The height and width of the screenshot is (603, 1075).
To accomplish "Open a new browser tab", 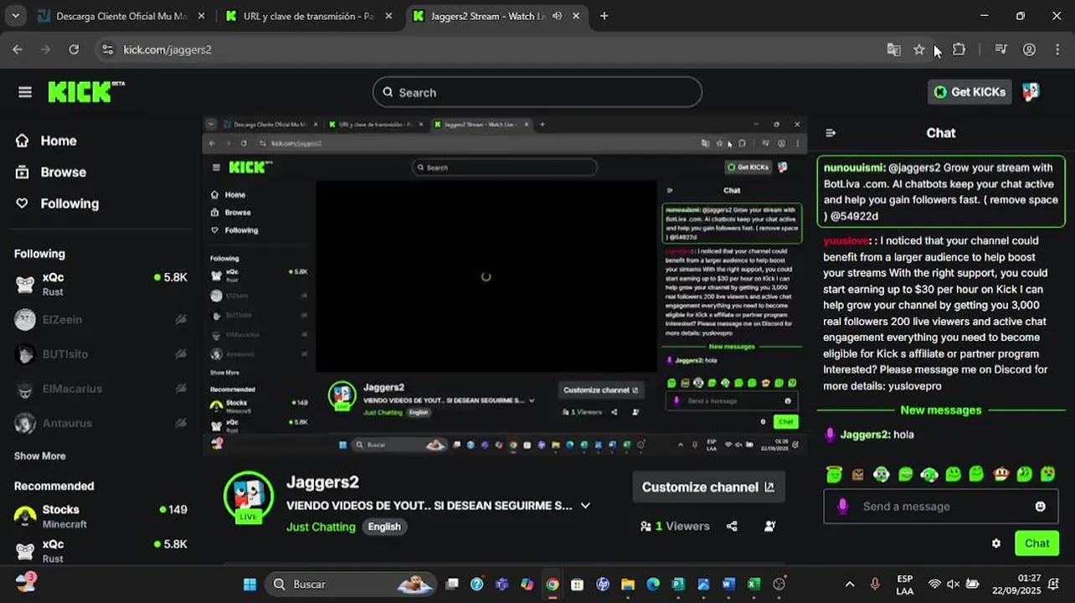I will [604, 16].
